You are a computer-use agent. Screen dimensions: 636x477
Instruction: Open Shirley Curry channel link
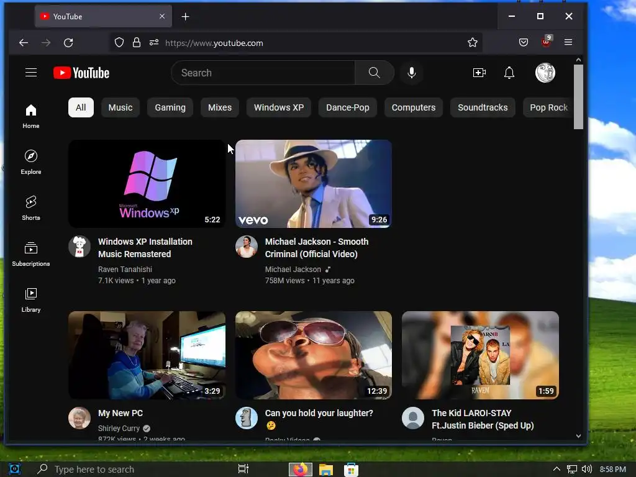click(119, 429)
